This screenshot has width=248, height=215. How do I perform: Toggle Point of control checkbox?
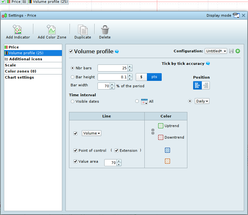(x=75, y=150)
